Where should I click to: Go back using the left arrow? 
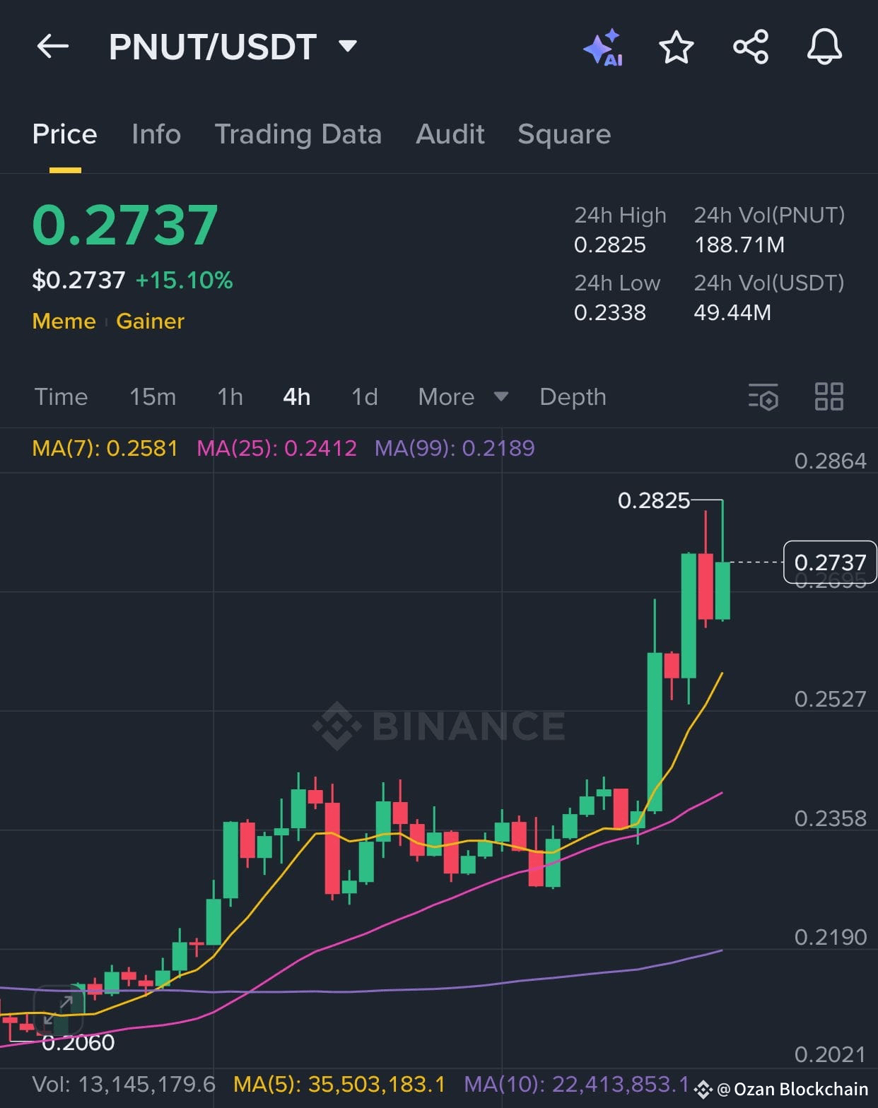53,47
